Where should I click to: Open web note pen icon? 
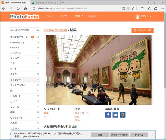149,8
